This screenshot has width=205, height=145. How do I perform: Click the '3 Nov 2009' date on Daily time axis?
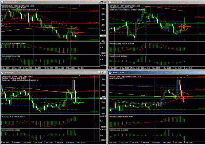click(x=6, y=68)
